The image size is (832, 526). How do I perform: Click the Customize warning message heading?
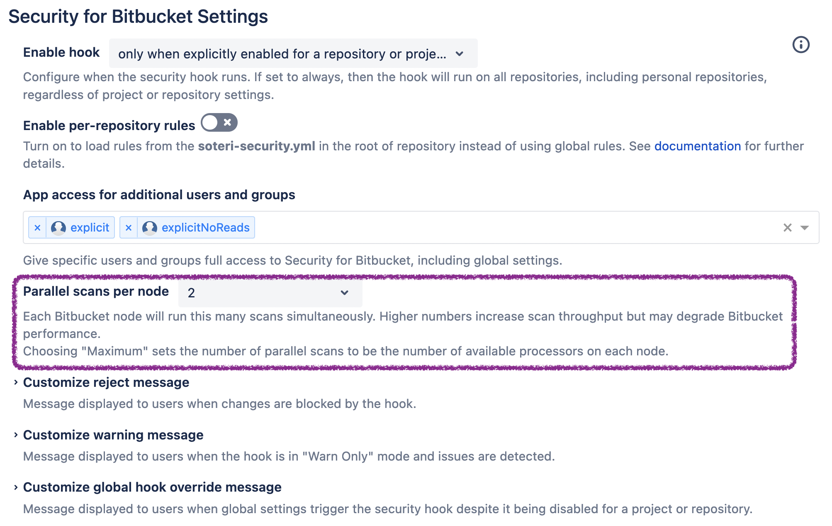pyautogui.click(x=113, y=435)
